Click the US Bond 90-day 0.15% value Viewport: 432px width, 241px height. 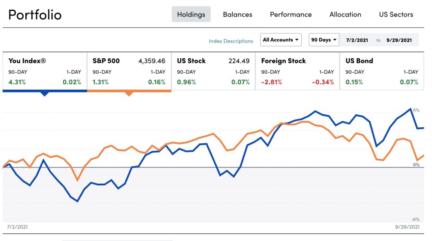[354, 82]
